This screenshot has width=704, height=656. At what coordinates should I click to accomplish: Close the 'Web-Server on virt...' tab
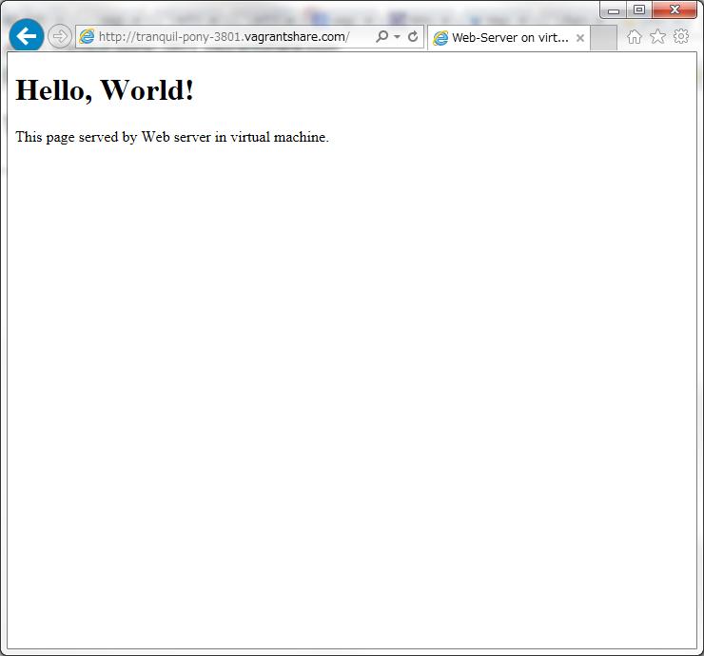click(580, 38)
